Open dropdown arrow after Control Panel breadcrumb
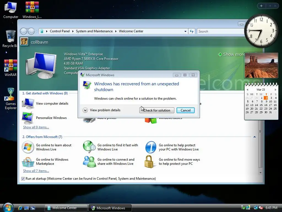 pyautogui.click(x=73, y=31)
